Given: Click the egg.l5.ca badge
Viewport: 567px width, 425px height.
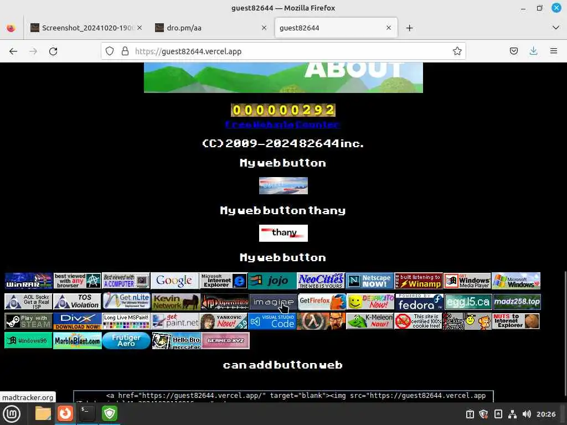Looking at the screenshot, I should [468, 302].
